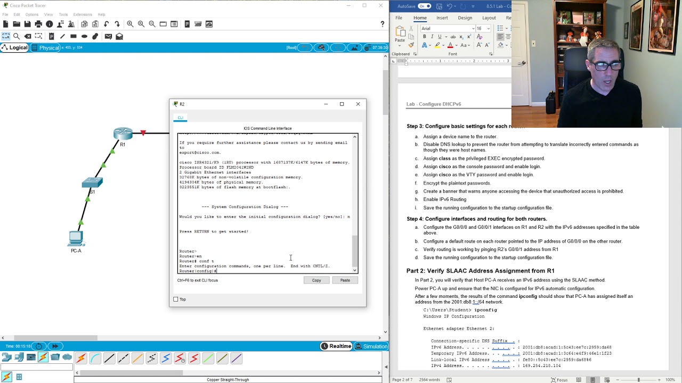Apply Bold formatting in Word
This screenshot has width=682, height=383.
(425, 37)
